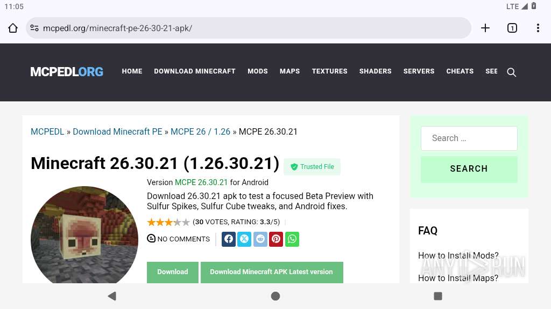Open site settings icon in address bar
The height and width of the screenshot is (309, 551).
pos(34,28)
